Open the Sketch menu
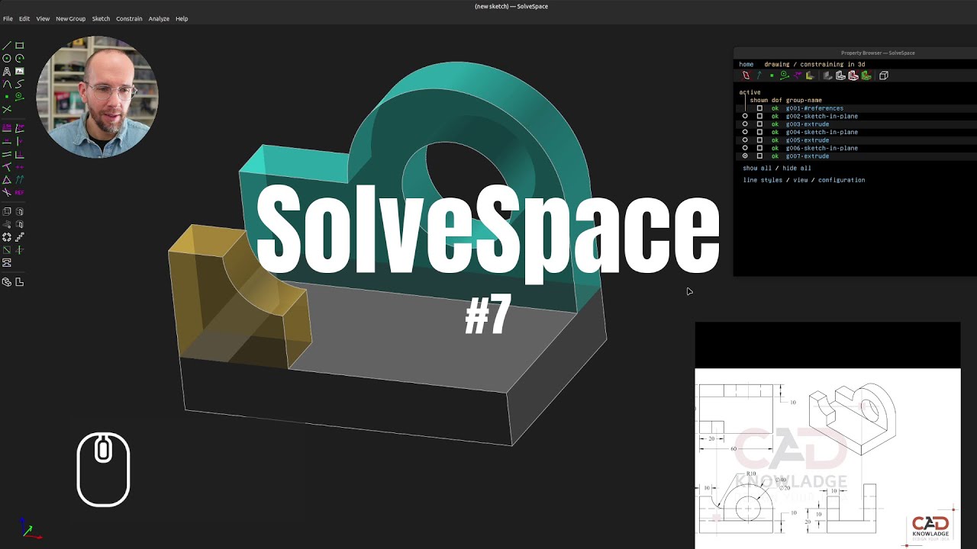Viewport: 977px width, 549px height. pos(101,18)
